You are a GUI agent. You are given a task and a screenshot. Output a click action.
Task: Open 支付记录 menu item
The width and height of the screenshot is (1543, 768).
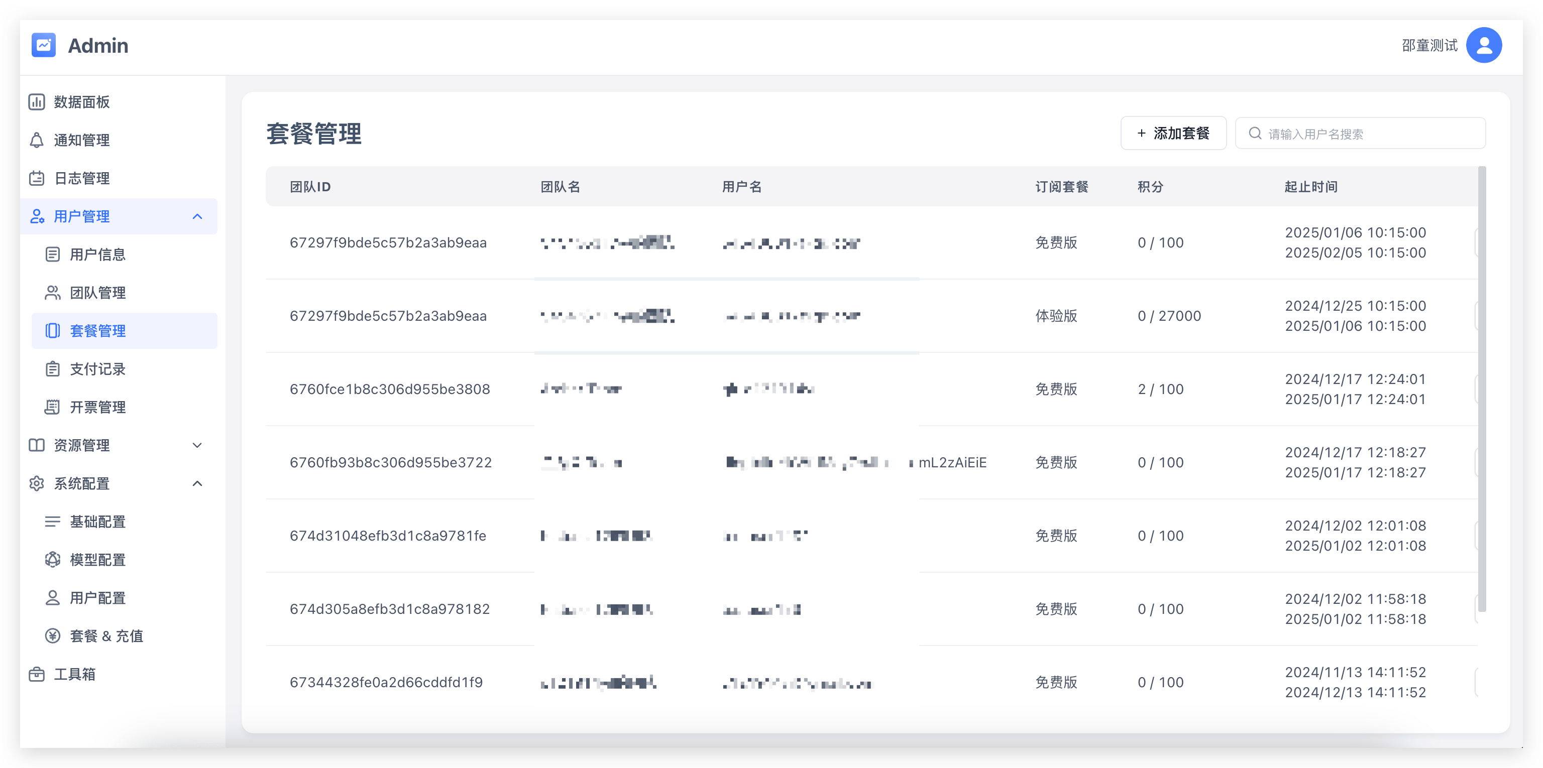pyautogui.click(x=97, y=369)
